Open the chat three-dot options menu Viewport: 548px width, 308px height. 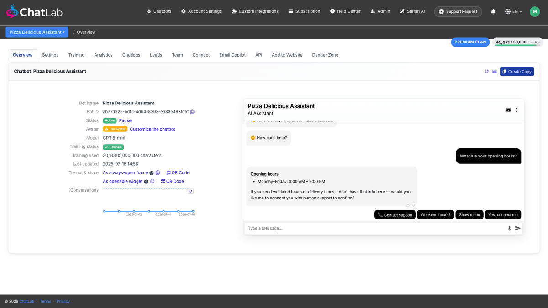[x=517, y=110]
